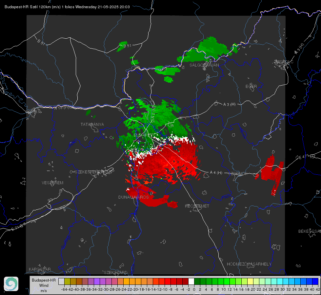
Task: Click the '0' value on legend scale
Action: [x=194, y=289]
